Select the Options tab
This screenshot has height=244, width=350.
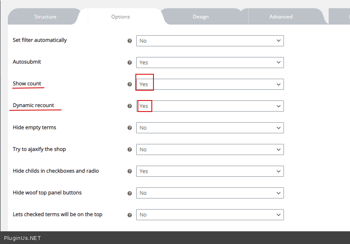121,17
